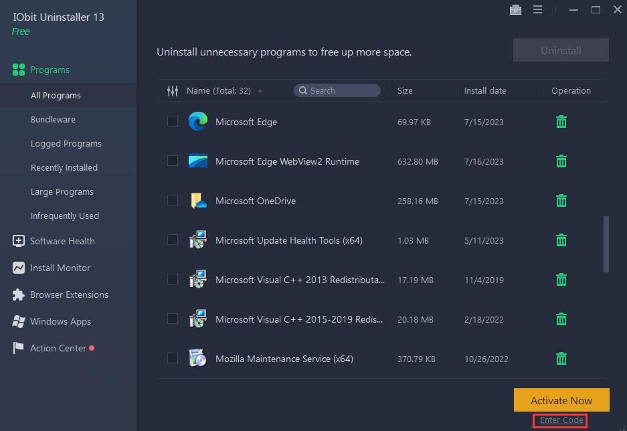The image size is (627, 431).
Task: Open the toolbox briefcase icon in title bar
Action: [515, 9]
